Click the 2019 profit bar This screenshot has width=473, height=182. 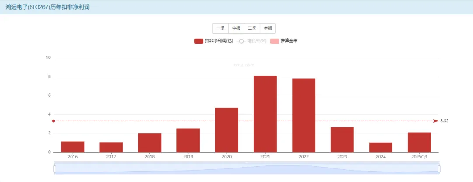188,141
